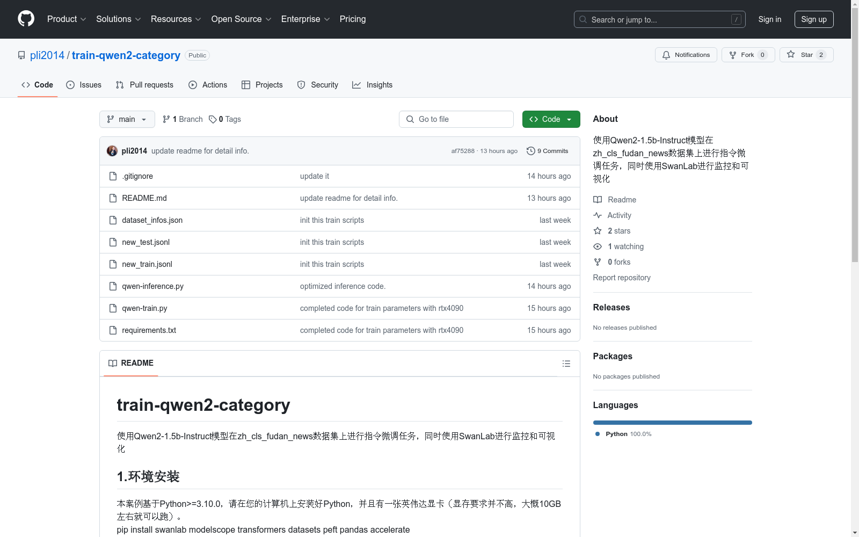
Task: Click the eye icon beside 1 watching
Action: (x=598, y=246)
